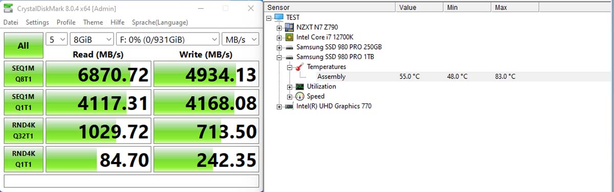
Task: Click the Min column header
Action: click(468, 8)
